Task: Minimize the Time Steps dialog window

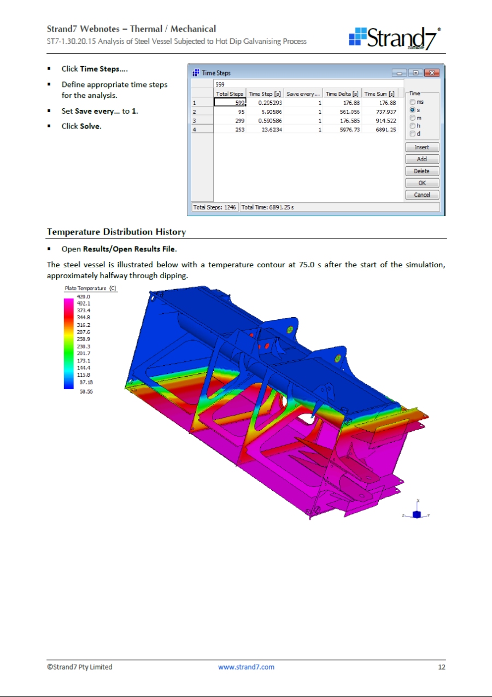Action: (x=401, y=73)
